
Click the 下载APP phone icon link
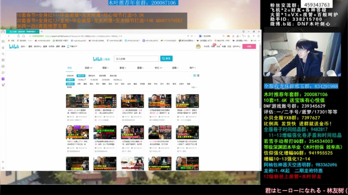(72, 46)
